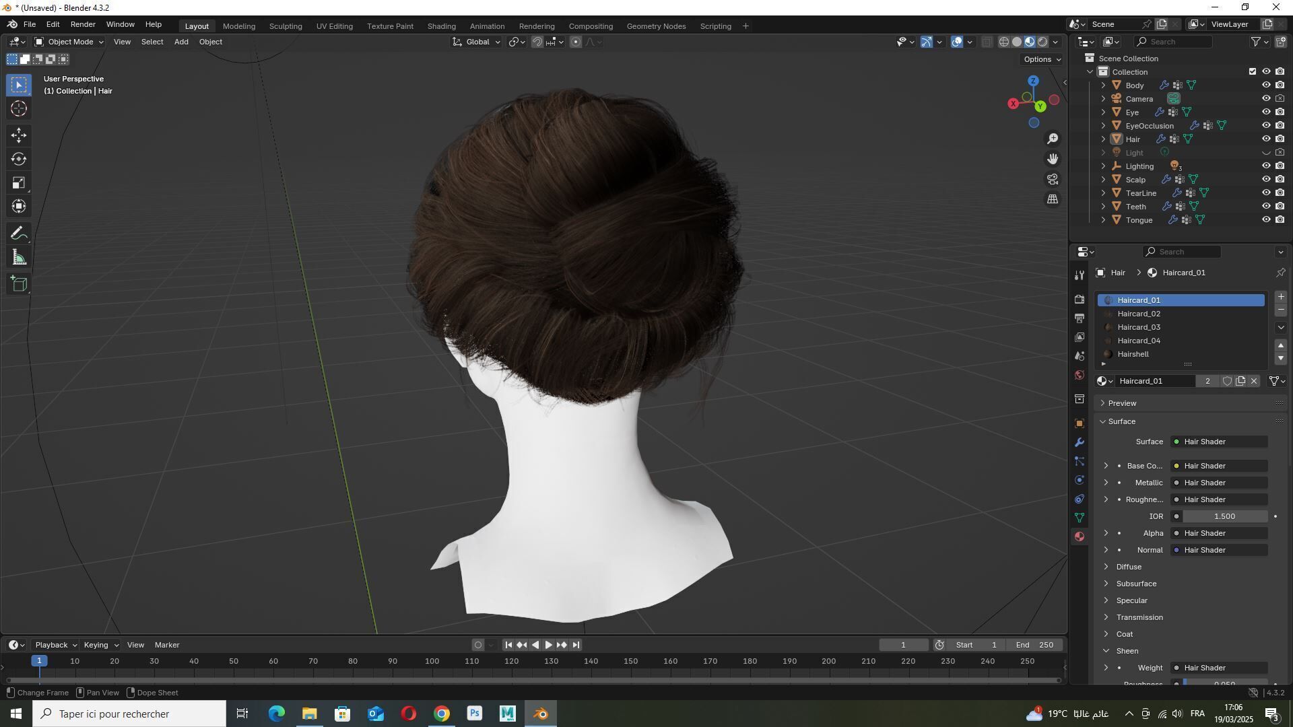Click the viewport zoom magnifier icon

1053,139
